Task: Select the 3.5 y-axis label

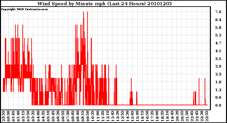Action: click(x=218, y=59)
